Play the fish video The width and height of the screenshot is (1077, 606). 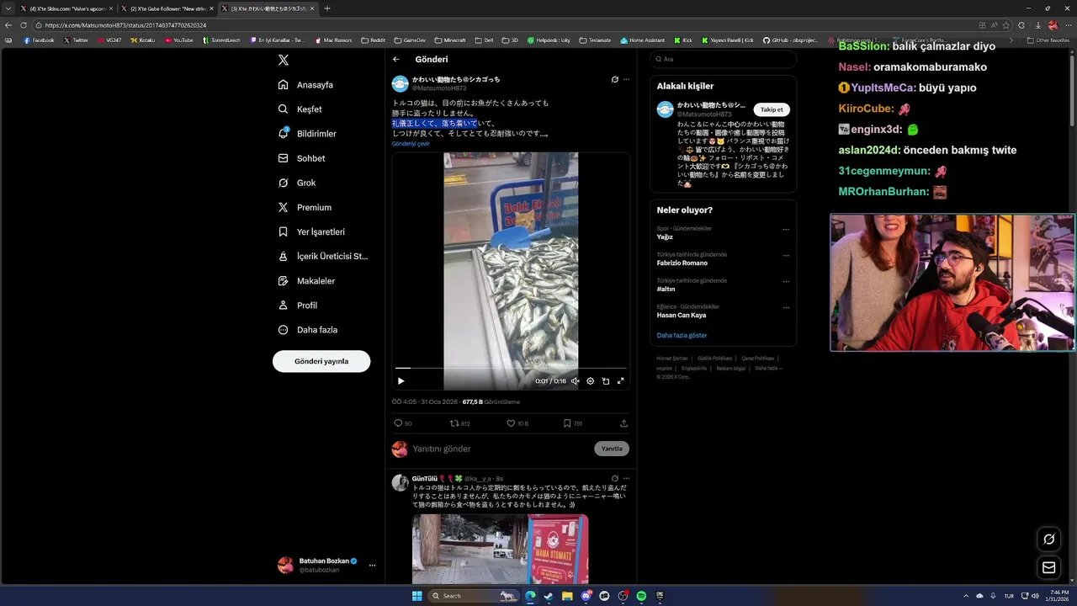point(401,381)
